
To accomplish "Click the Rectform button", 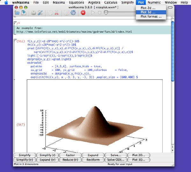I will pos(93,160).
